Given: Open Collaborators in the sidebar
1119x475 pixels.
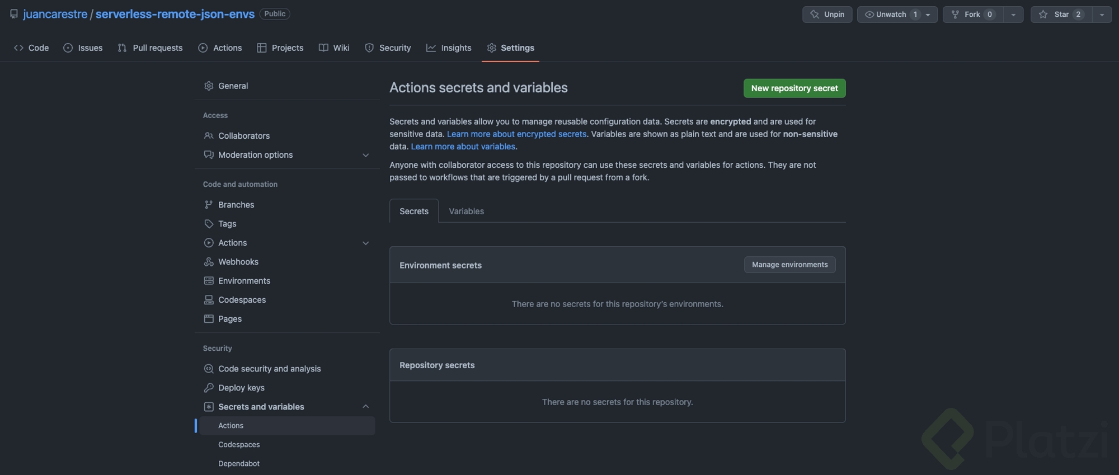Looking at the screenshot, I should click(287, 135).
